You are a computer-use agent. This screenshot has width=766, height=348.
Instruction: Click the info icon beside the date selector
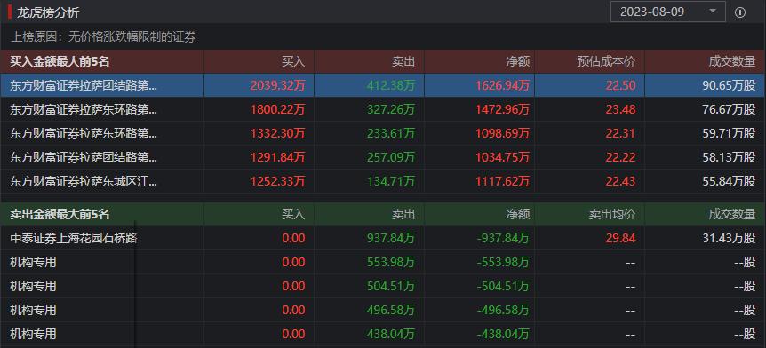click(x=740, y=12)
